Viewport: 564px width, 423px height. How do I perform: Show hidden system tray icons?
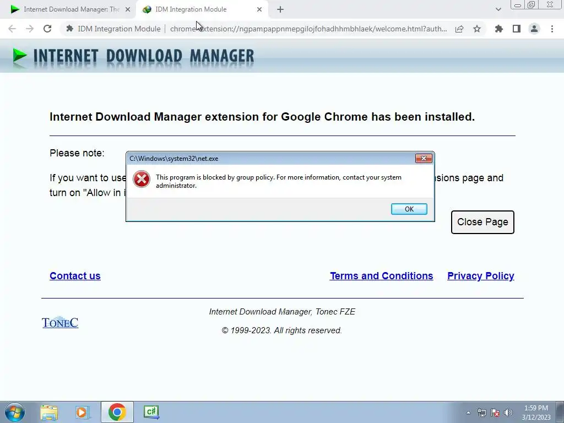click(x=468, y=413)
